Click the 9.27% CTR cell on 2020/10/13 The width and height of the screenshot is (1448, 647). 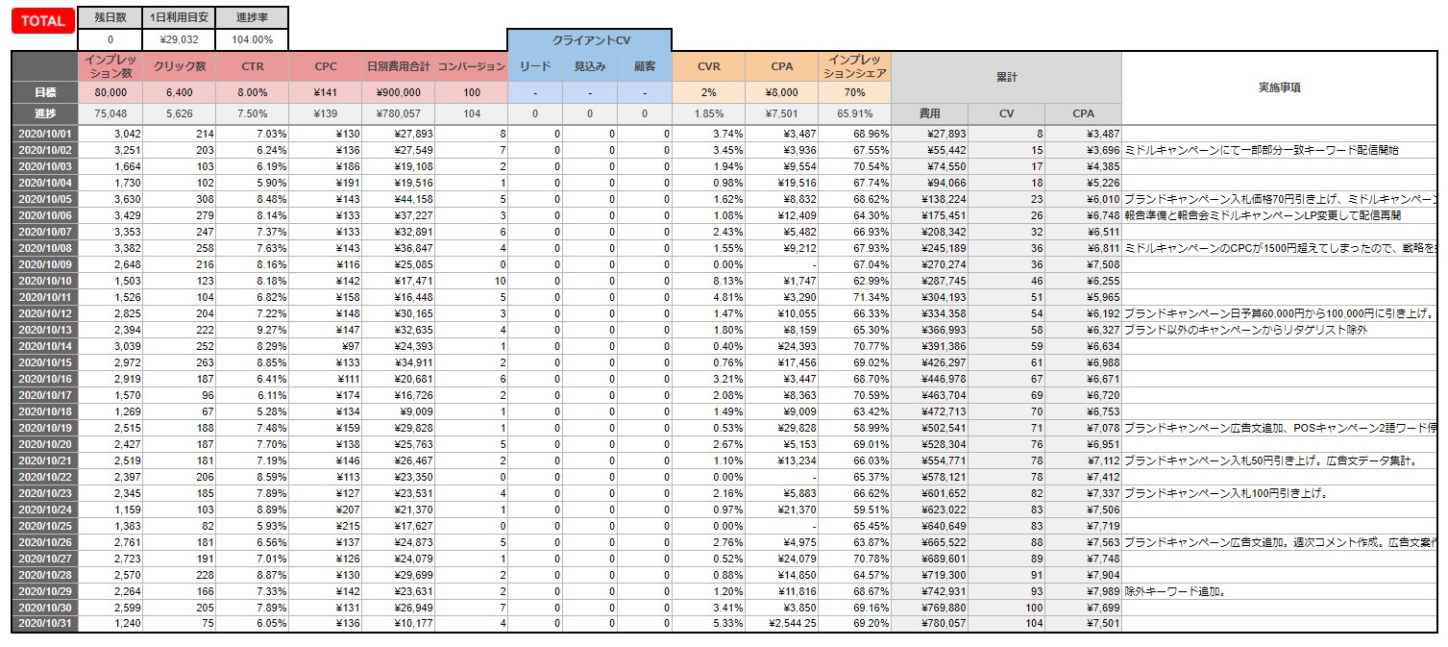click(252, 330)
